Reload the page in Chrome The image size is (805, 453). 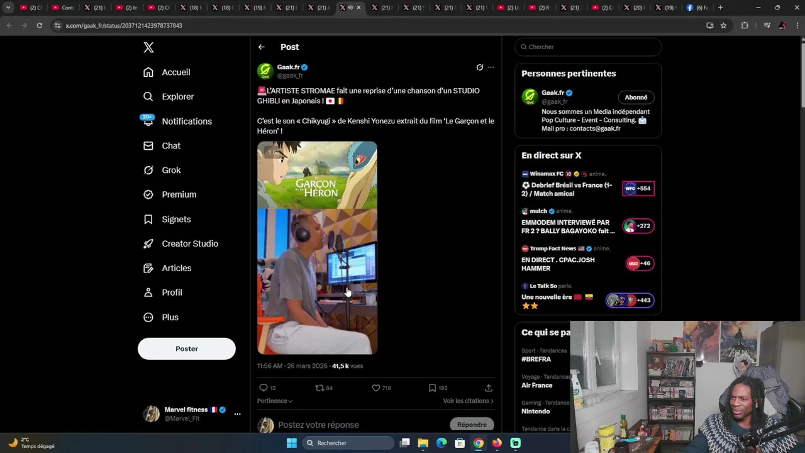click(x=39, y=26)
